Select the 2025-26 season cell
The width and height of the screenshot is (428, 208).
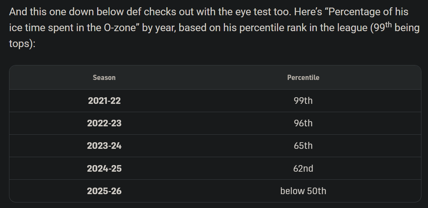[x=104, y=191]
